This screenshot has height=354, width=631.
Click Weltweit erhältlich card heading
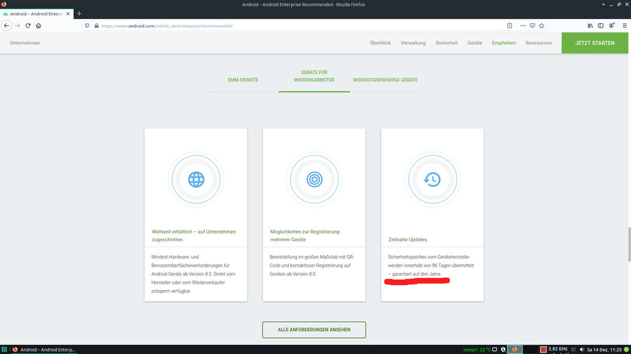tap(193, 235)
